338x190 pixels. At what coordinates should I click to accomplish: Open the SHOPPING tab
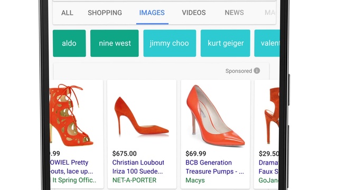pos(105,13)
